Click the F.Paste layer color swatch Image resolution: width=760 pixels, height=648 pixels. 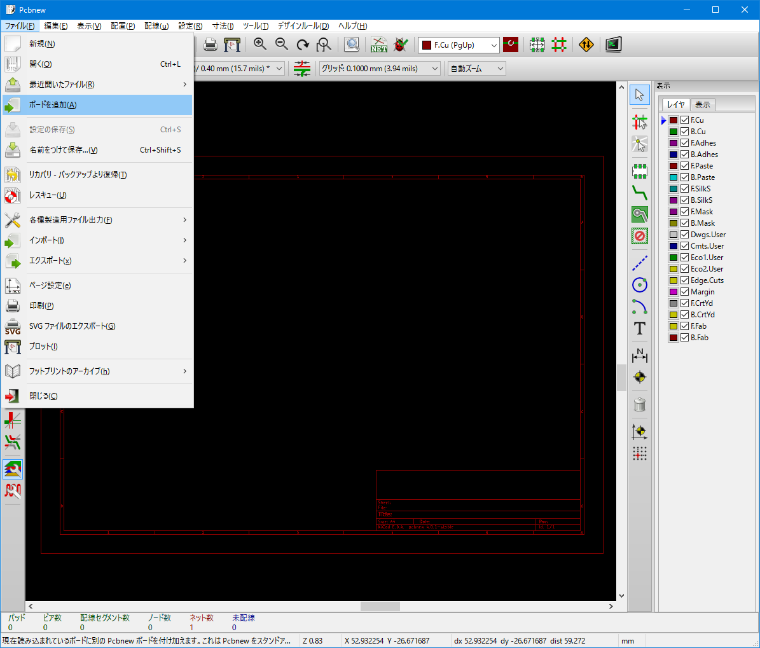(674, 166)
